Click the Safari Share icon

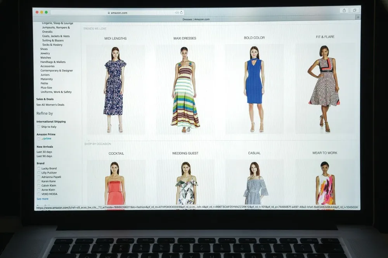(344, 10)
